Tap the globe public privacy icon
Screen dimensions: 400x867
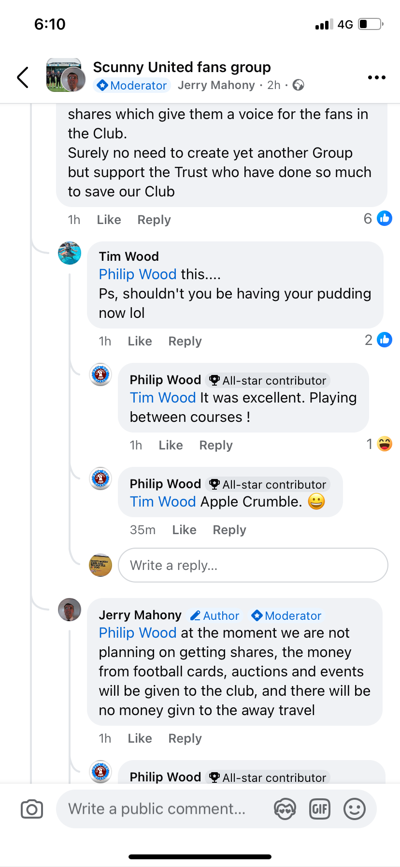pos(299,86)
